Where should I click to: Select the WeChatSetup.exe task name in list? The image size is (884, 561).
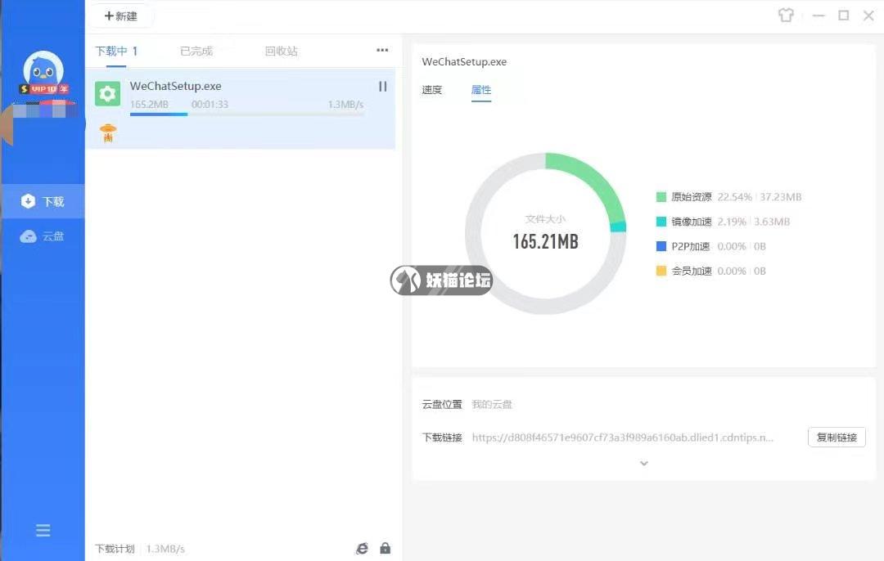pyautogui.click(x=175, y=86)
